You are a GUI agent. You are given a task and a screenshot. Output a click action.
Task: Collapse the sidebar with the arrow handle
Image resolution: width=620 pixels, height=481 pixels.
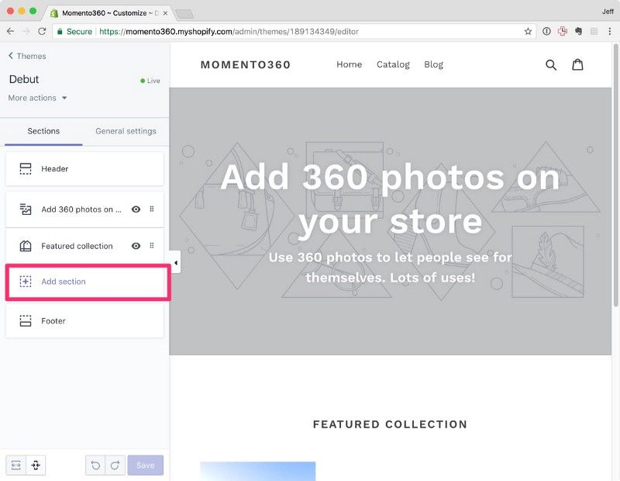(176, 262)
